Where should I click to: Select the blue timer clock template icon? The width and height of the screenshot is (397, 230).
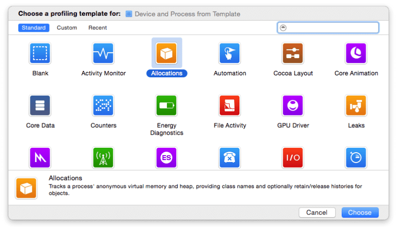click(x=356, y=158)
